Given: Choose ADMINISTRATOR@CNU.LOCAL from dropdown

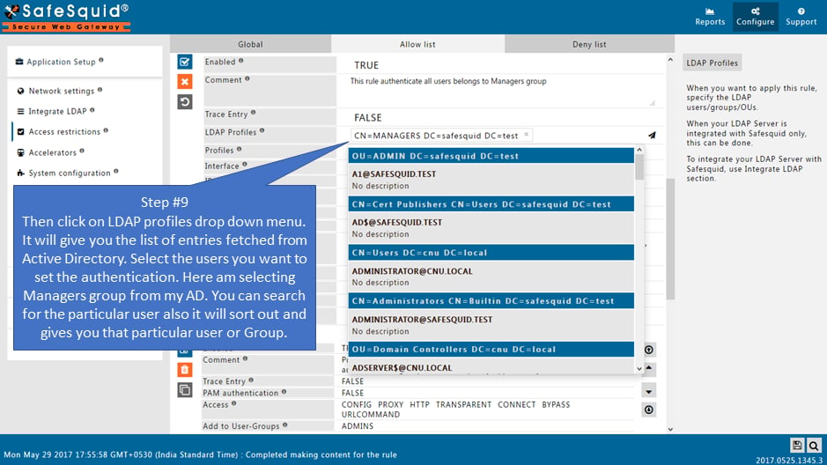Looking at the screenshot, I should [491, 277].
